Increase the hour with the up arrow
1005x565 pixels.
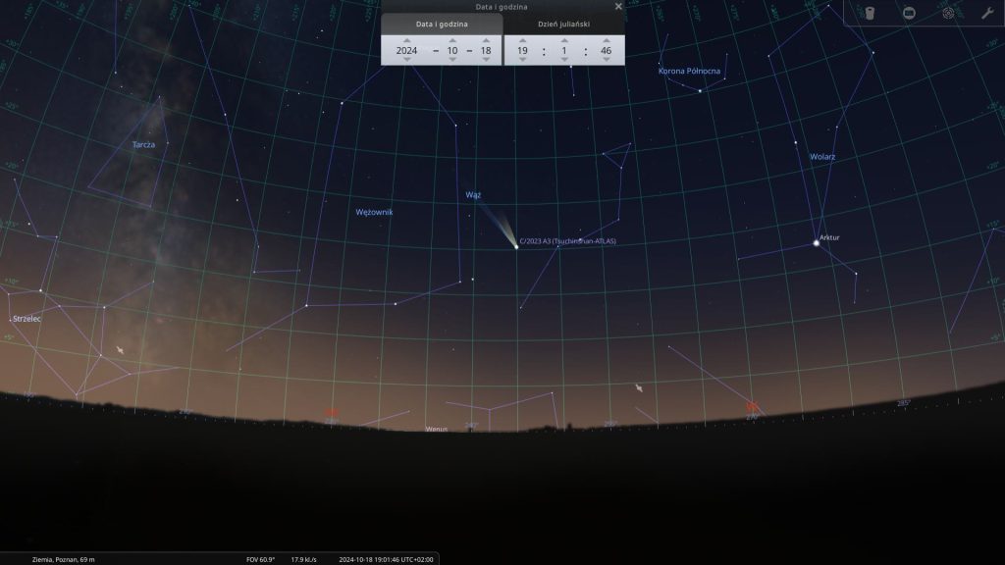[522, 40]
